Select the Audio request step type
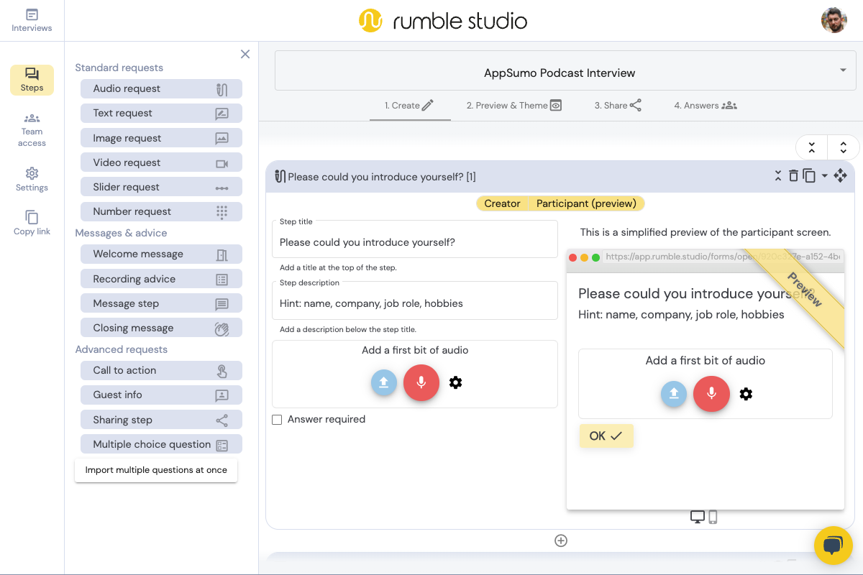 tap(161, 88)
